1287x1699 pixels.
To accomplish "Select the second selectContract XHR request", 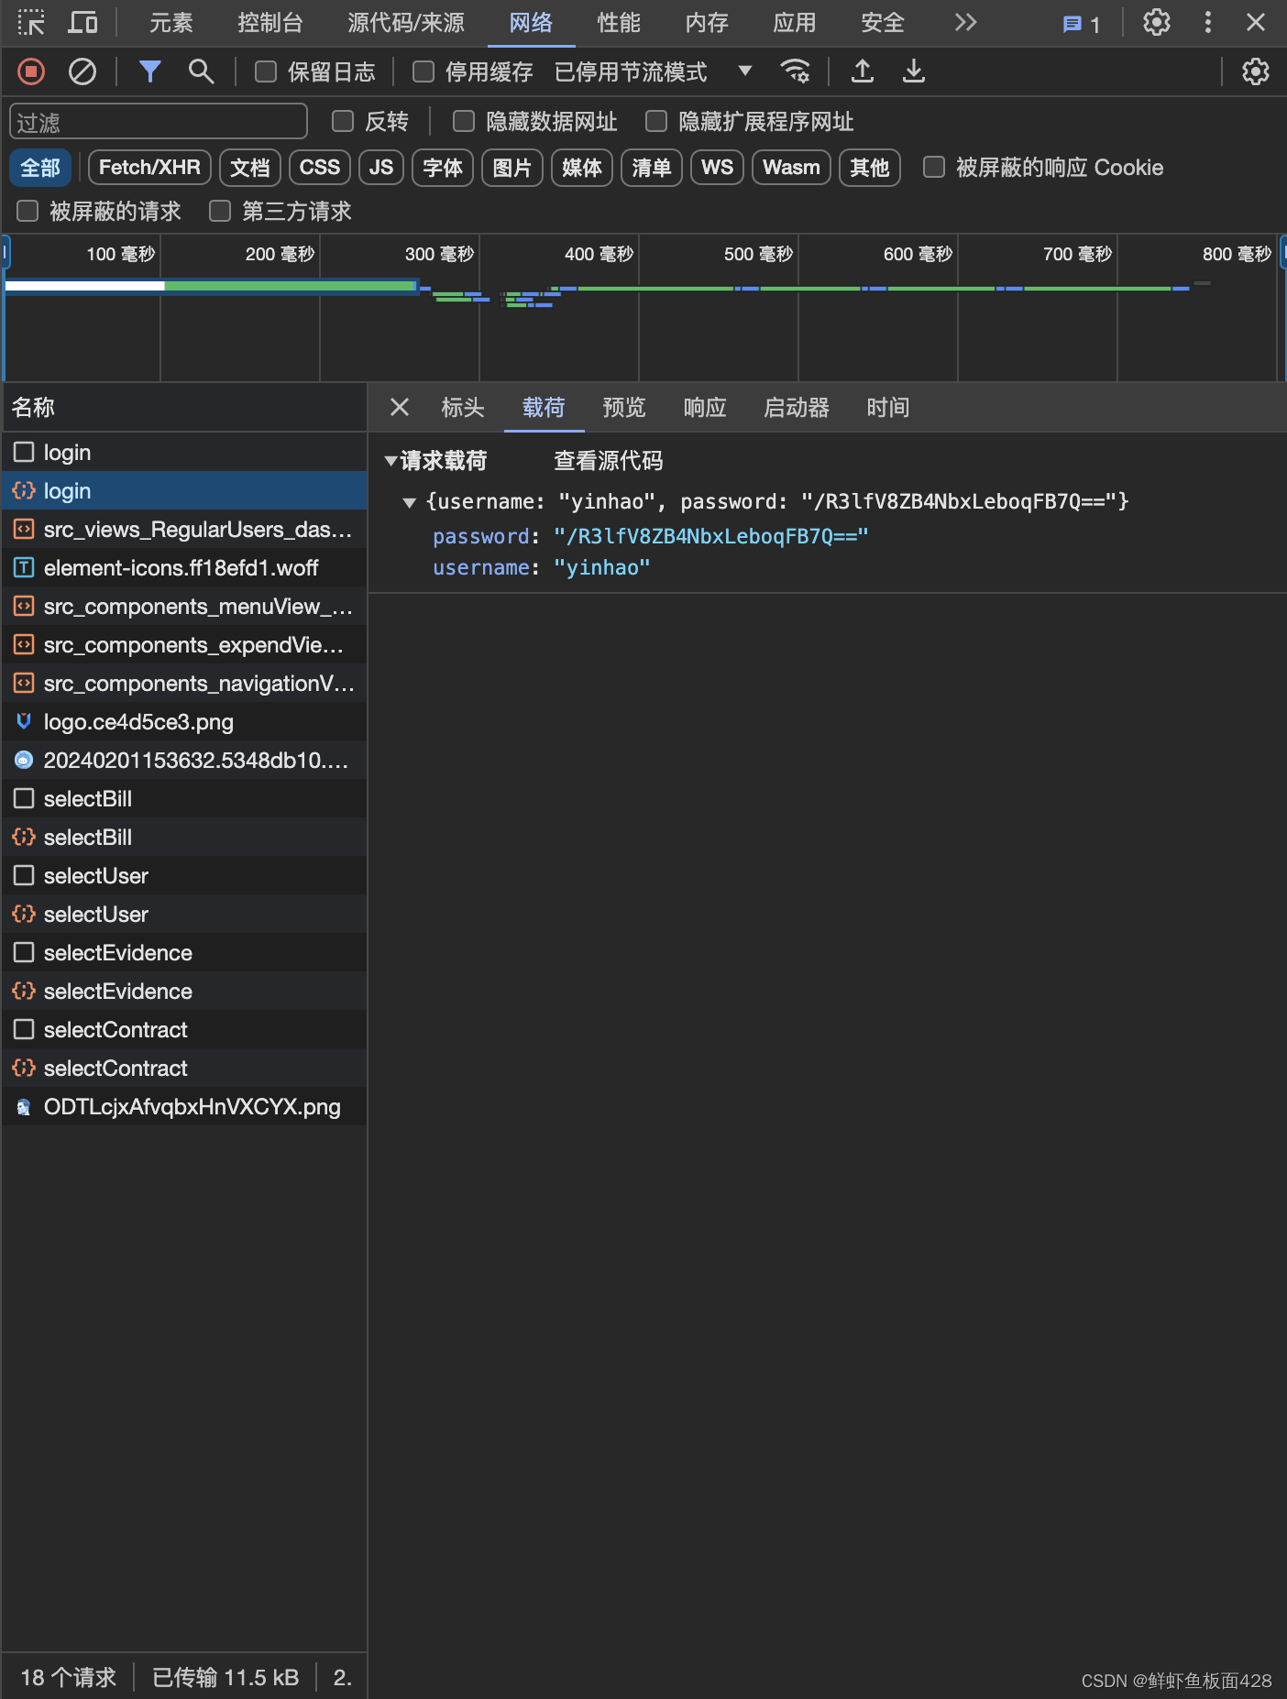I will pos(184,1069).
